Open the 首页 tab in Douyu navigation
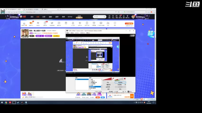 [x=32, y=17]
